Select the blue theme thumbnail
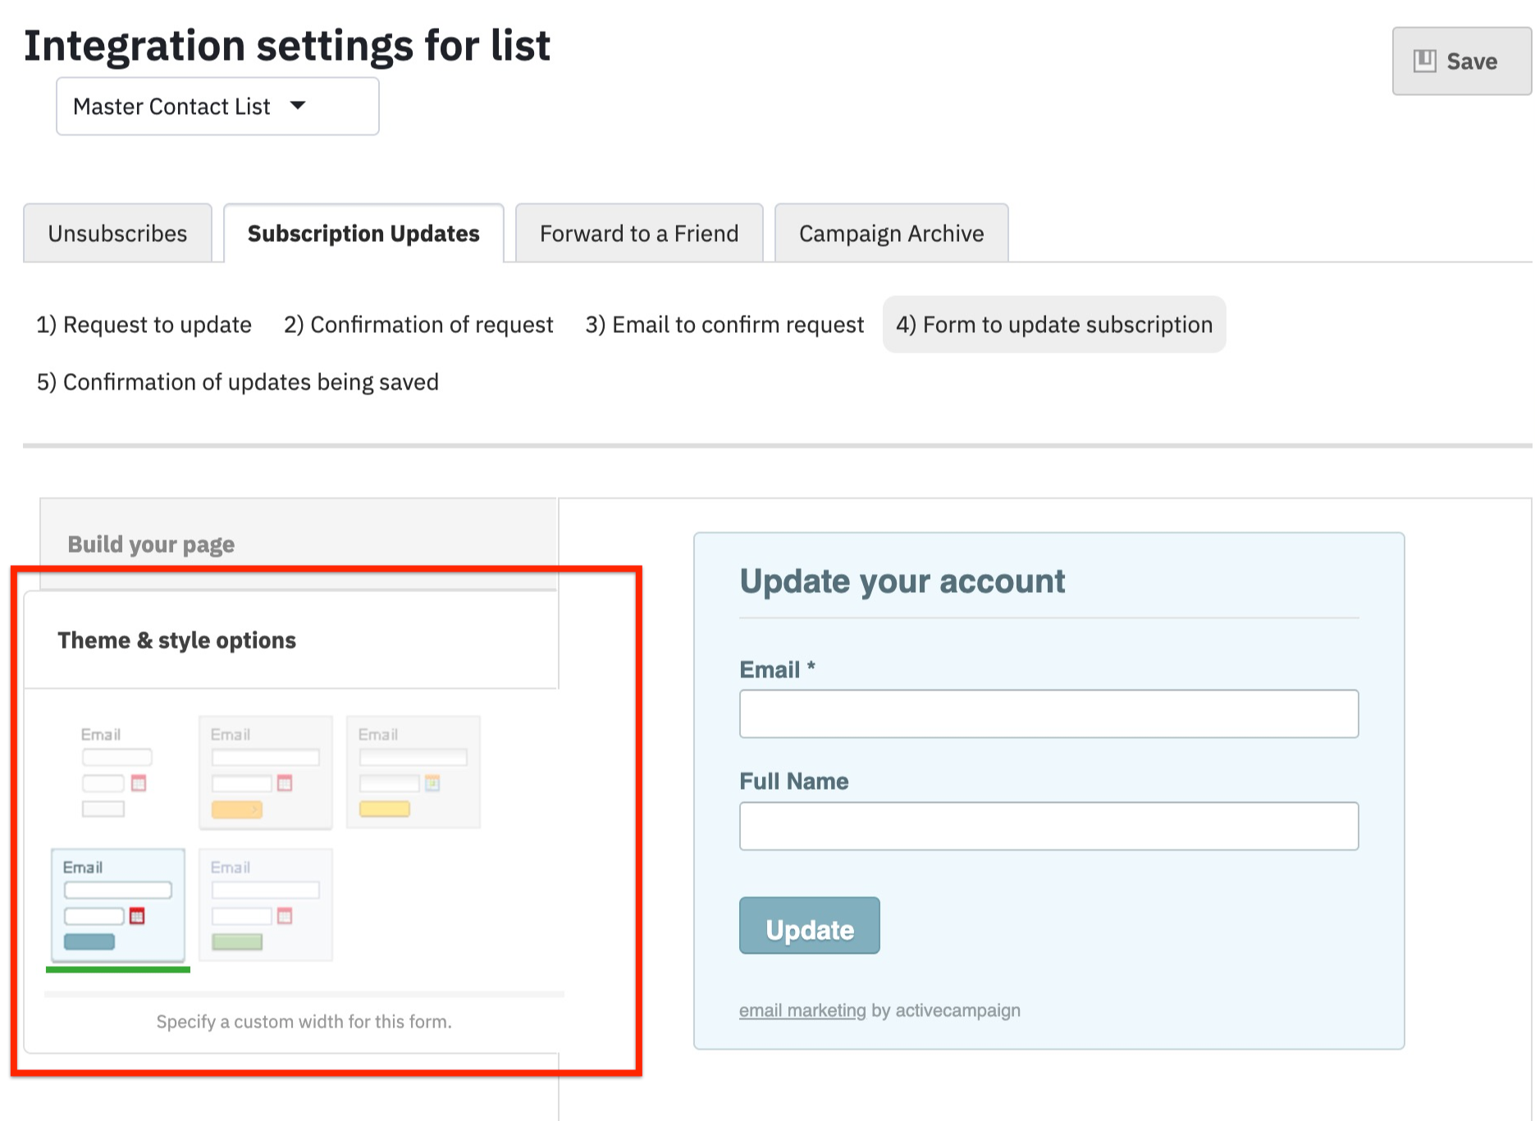Image resolution: width=1535 pixels, height=1121 pixels. 118,905
